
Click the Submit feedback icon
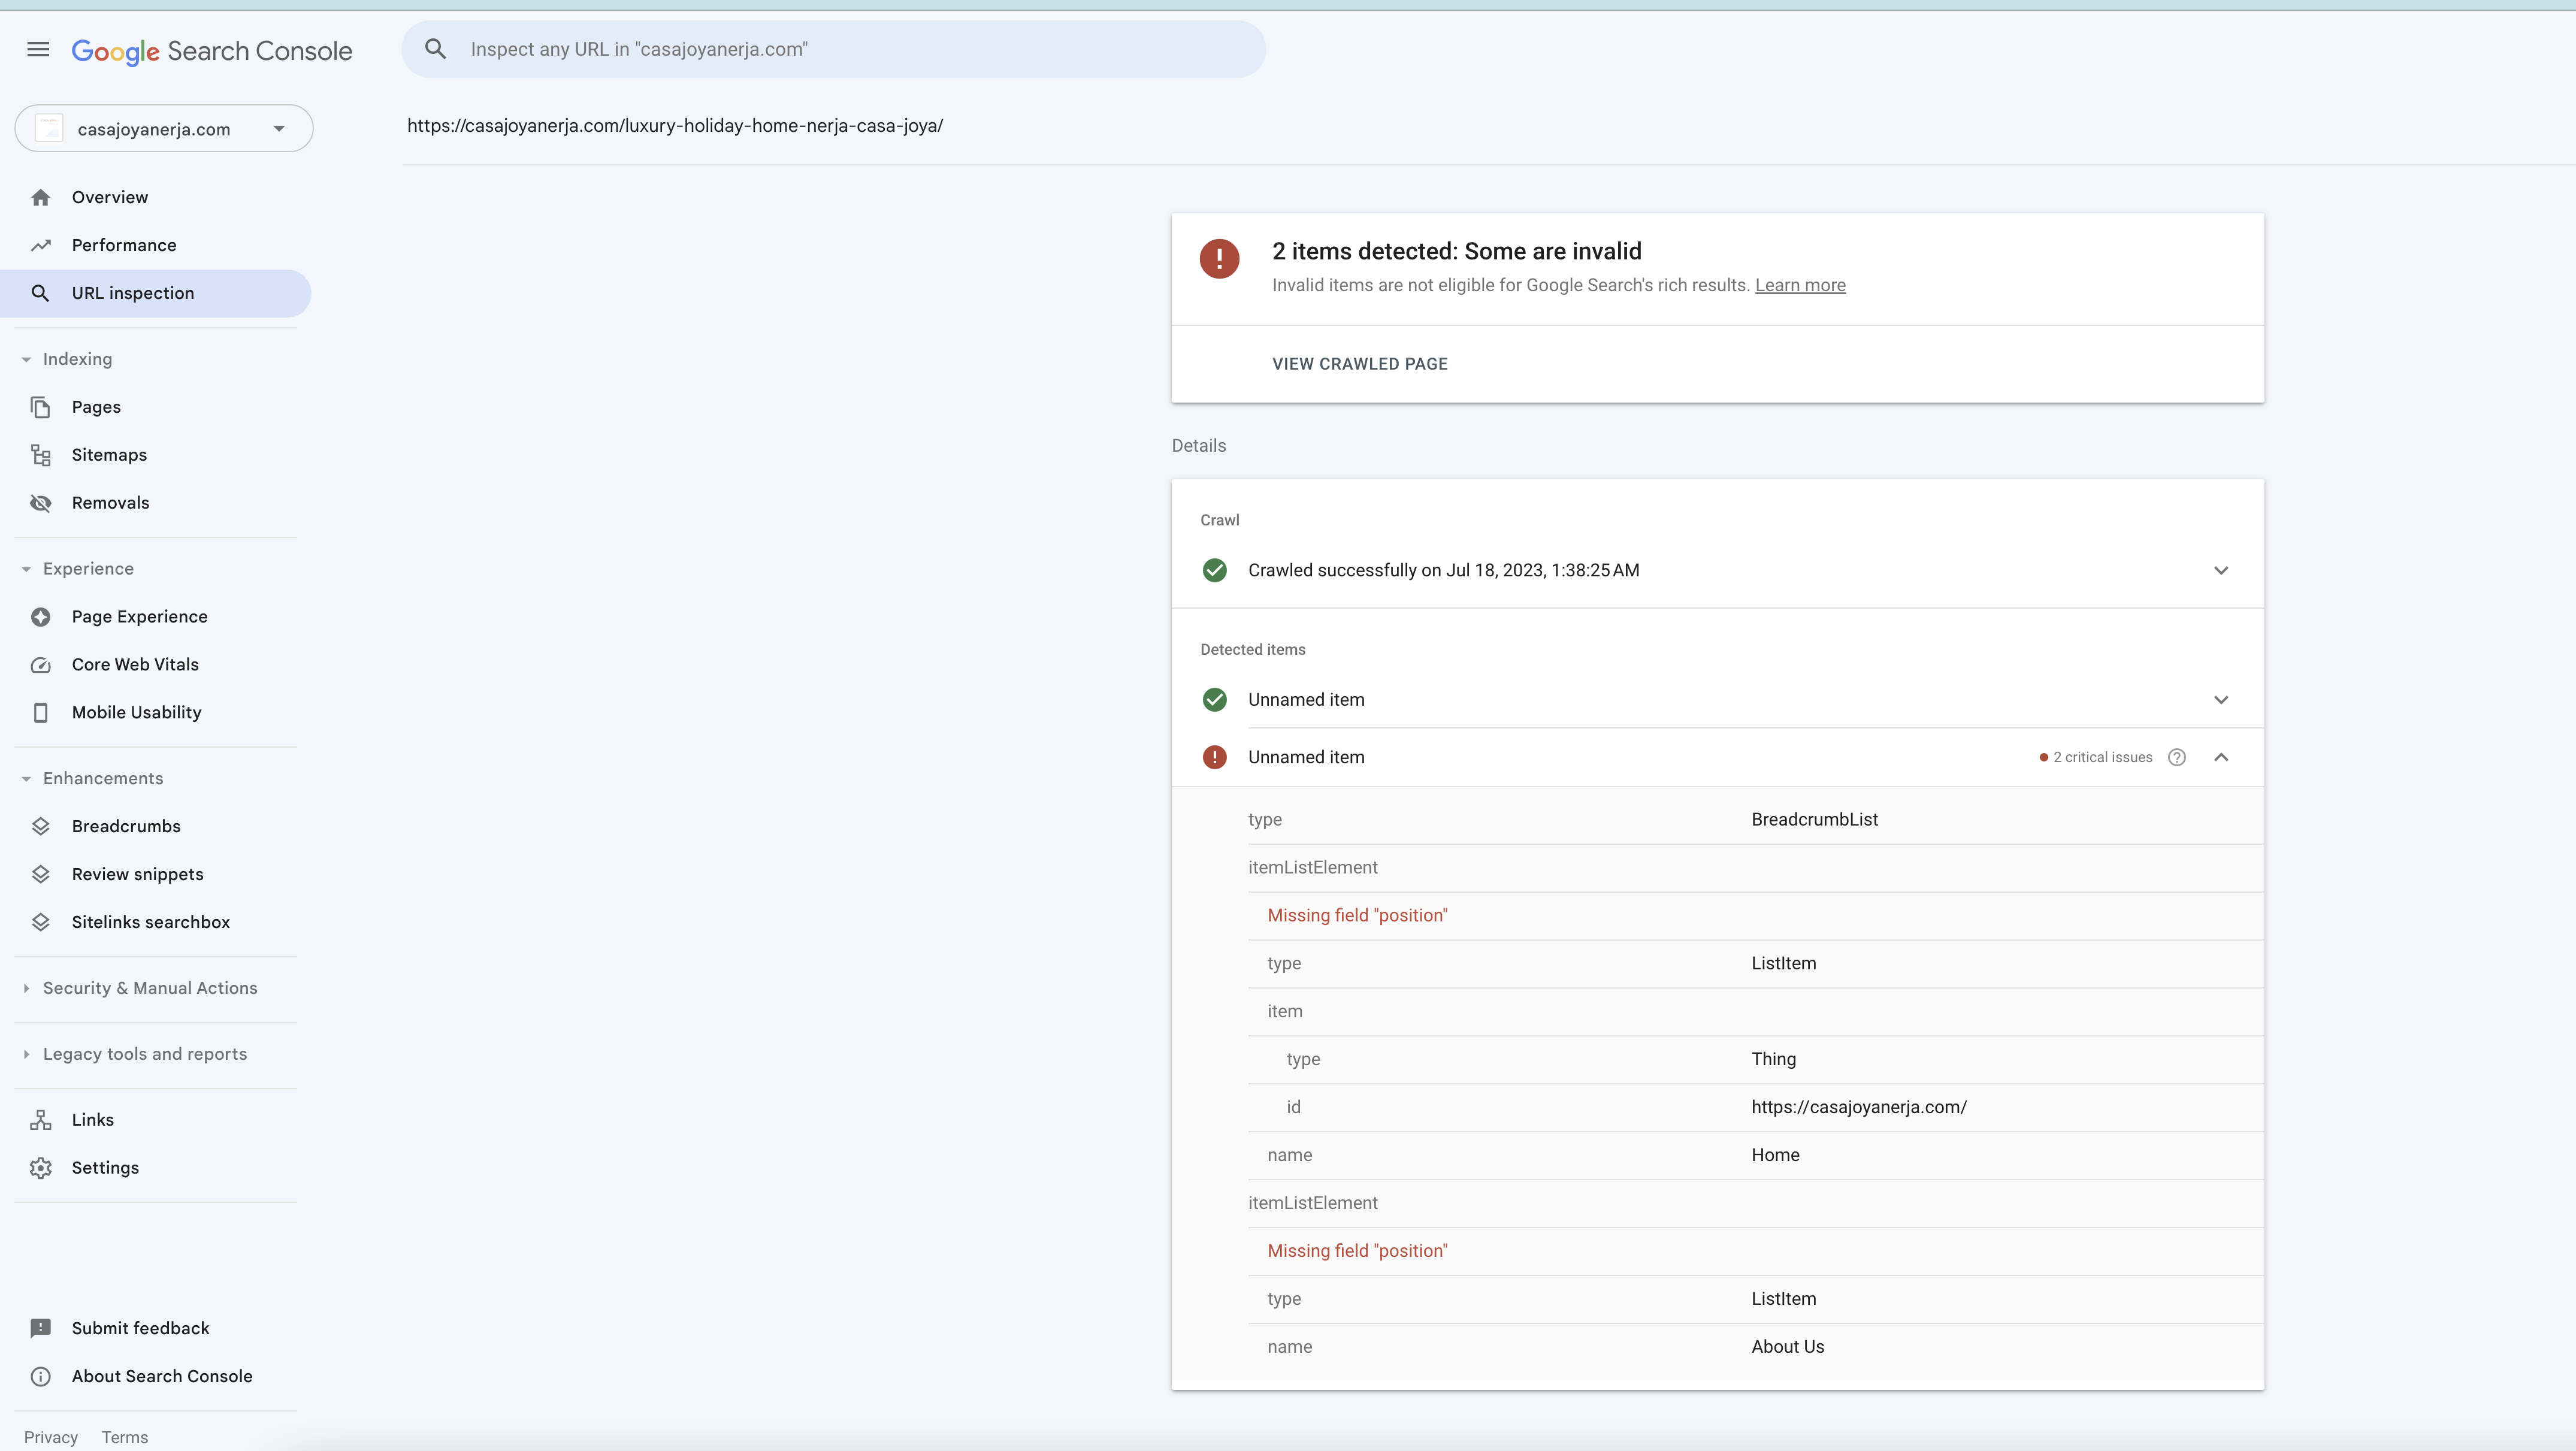[40, 1328]
